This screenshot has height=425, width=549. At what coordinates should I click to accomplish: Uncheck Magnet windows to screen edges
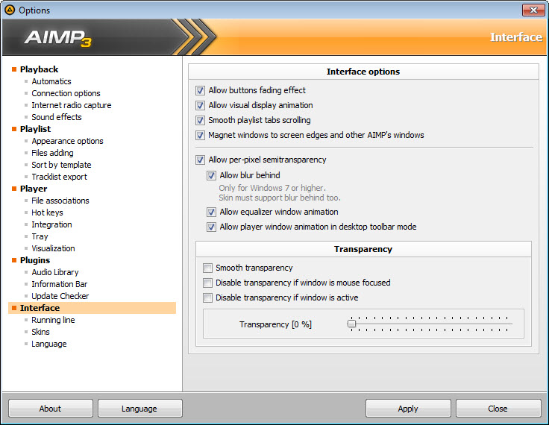pos(200,135)
